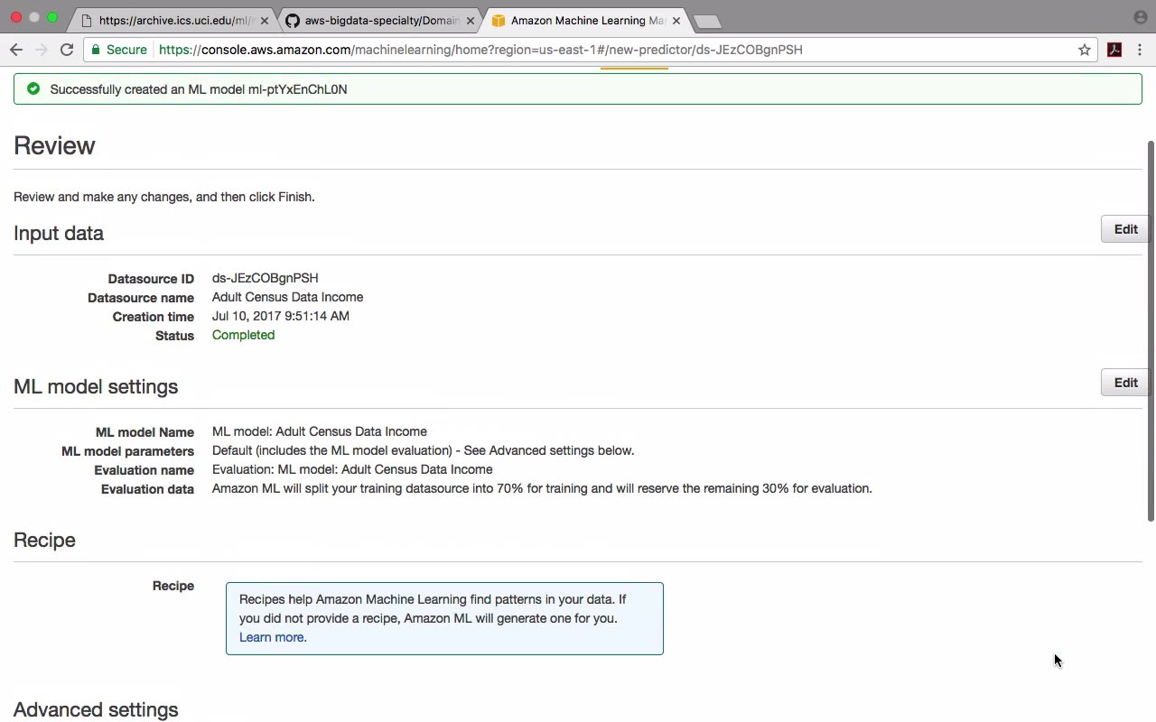Click the 70%/30% evaluation data split text
Viewport: 1156px width, 722px height.
coord(542,488)
